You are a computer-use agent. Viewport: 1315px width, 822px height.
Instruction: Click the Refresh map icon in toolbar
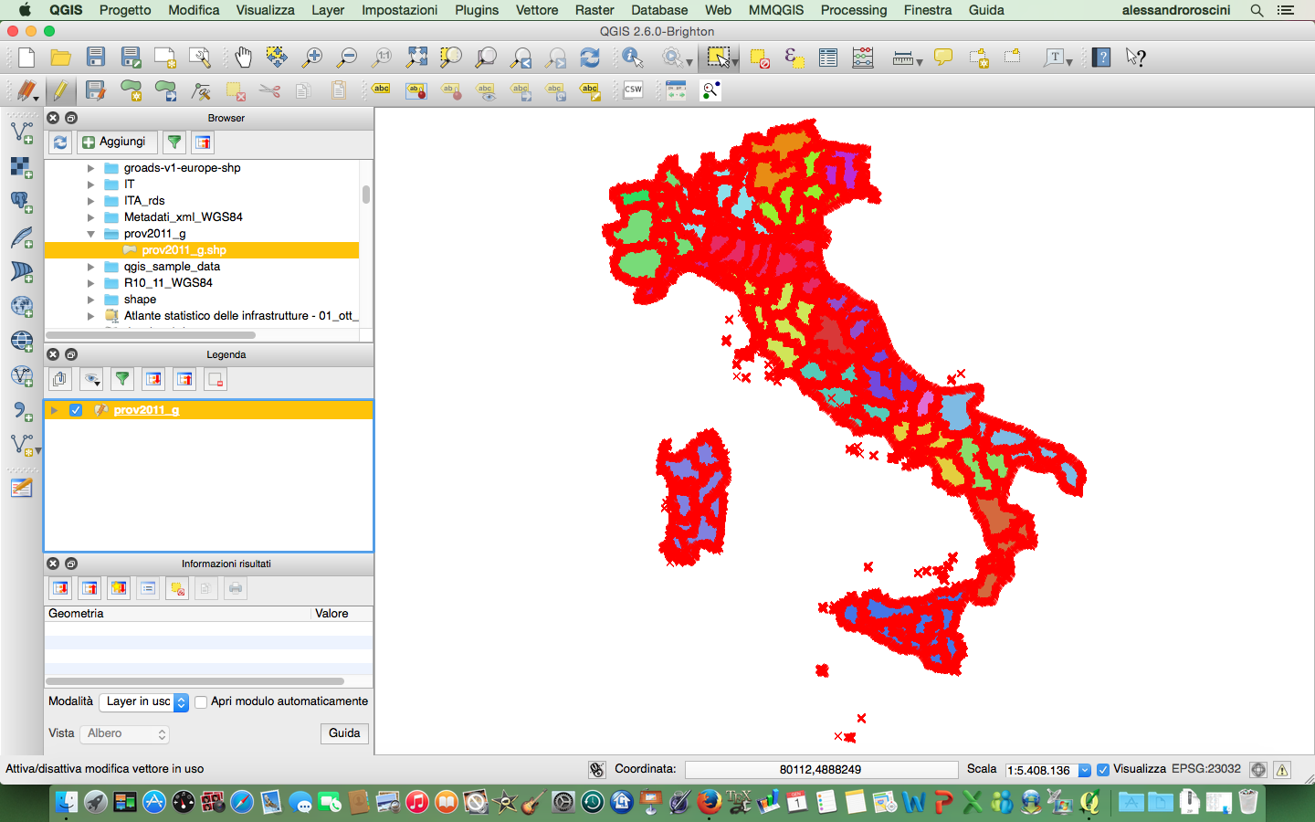pos(590,58)
